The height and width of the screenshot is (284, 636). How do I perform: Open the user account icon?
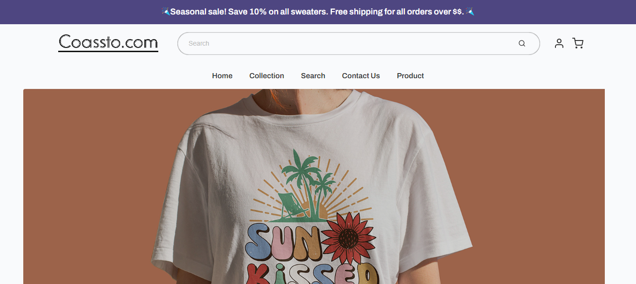pos(559,43)
